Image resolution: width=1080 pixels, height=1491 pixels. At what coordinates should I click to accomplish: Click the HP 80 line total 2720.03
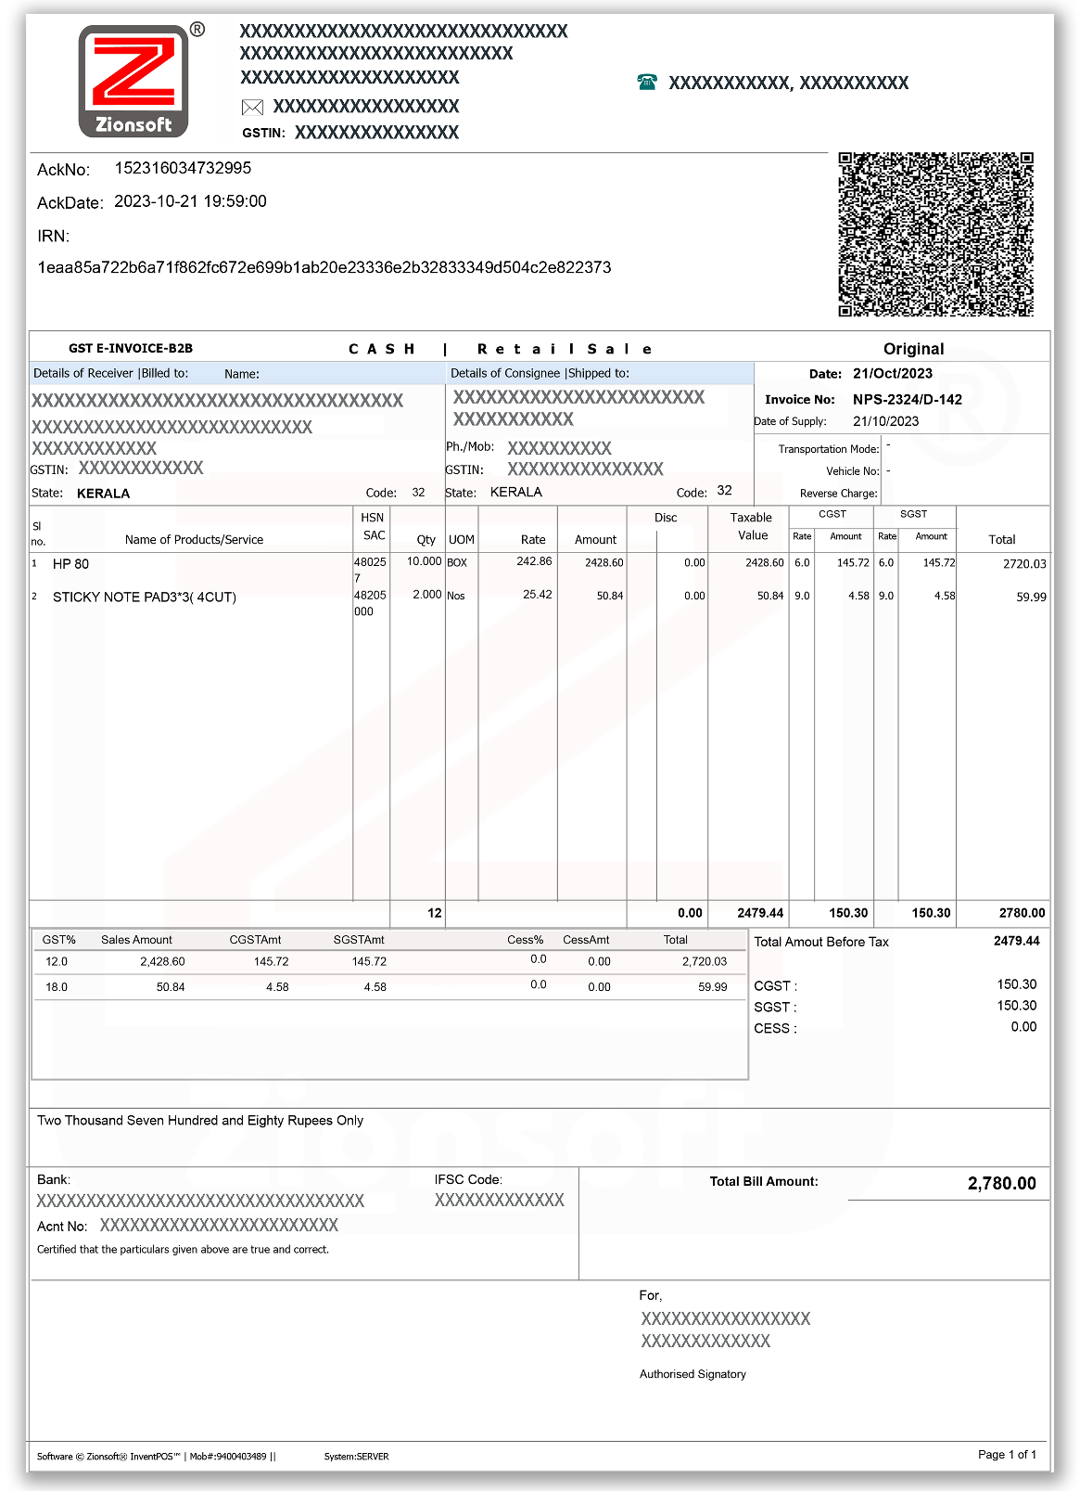pos(1024,564)
